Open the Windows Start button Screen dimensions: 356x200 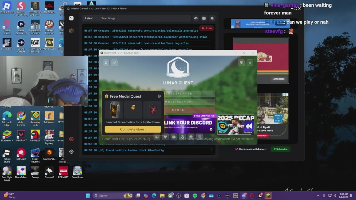coord(88,196)
